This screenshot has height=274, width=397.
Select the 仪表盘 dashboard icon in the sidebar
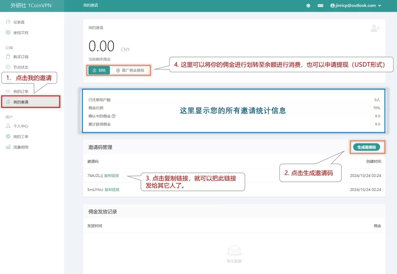(9, 22)
